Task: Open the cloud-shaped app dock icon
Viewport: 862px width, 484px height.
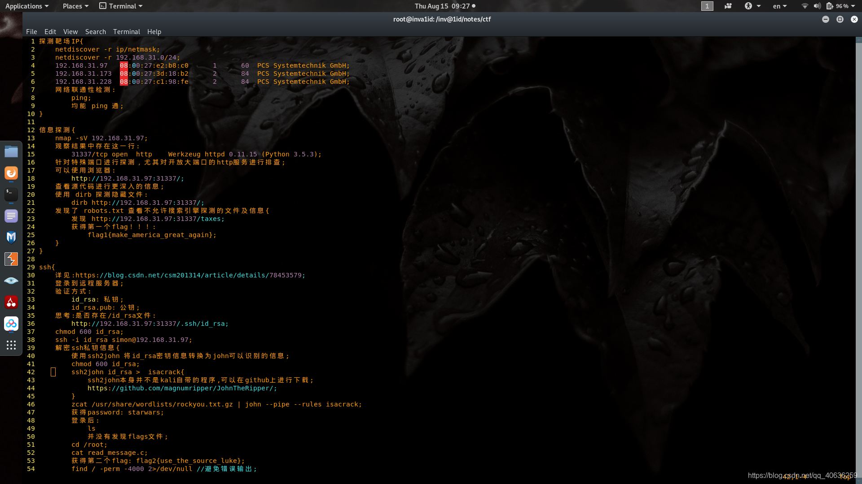Action: pos(11,324)
